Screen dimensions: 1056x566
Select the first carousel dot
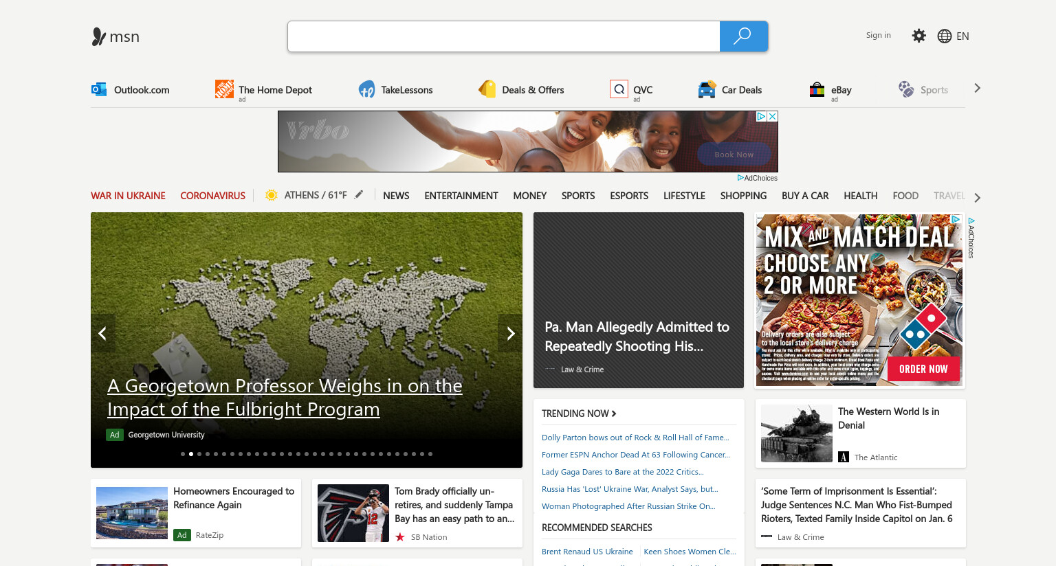pos(183,454)
